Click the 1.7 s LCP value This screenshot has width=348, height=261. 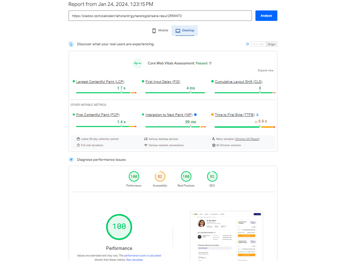click(x=121, y=88)
